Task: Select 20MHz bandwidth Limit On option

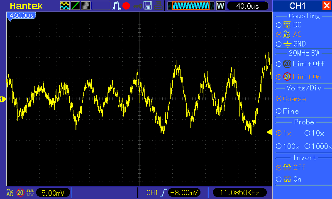Action: 278,77
